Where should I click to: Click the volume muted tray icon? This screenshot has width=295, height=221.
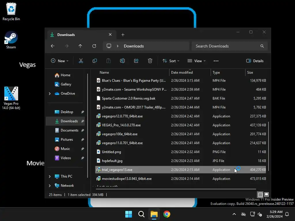coord(260,214)
